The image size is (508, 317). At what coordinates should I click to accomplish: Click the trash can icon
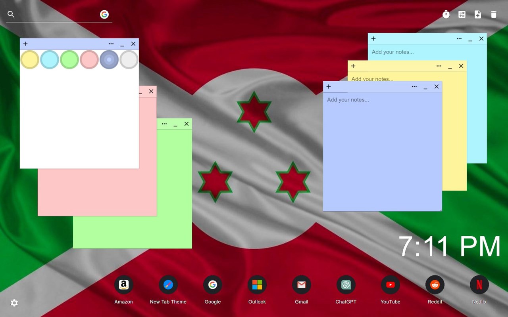pyautogui.click(x=494, y=15)
